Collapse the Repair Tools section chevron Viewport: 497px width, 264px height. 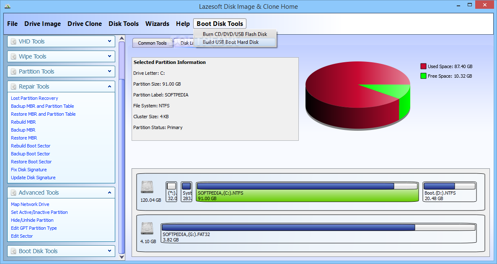click(109, 86)
